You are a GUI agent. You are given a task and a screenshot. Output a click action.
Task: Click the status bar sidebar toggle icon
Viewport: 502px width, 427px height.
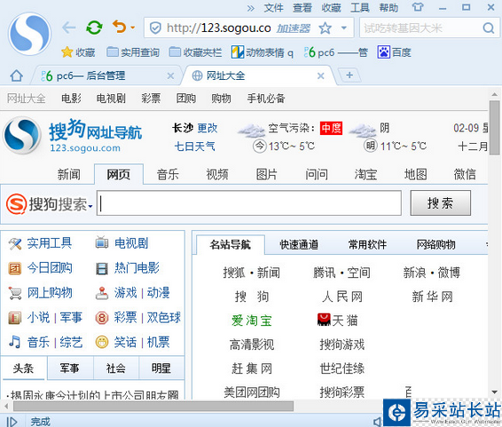12,422
